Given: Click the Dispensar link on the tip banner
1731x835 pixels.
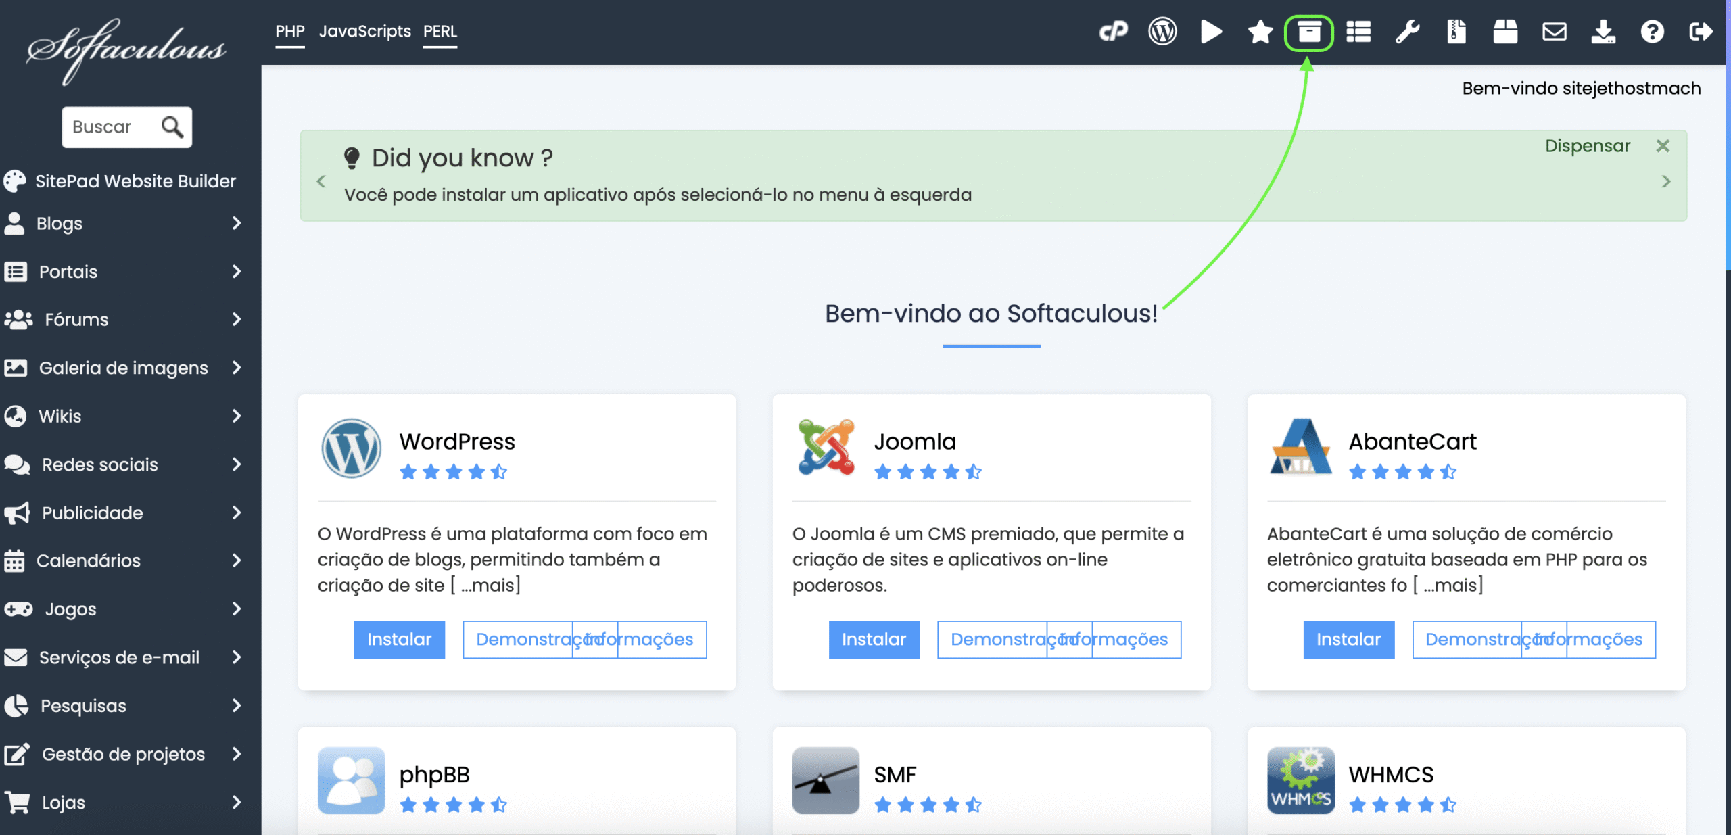Looking at the screenshot, I should tap(1588, 146).
